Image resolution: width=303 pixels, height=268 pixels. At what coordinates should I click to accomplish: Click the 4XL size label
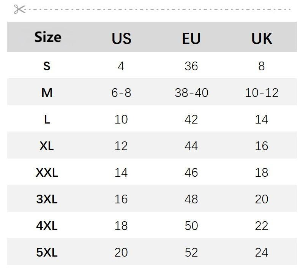47,226
